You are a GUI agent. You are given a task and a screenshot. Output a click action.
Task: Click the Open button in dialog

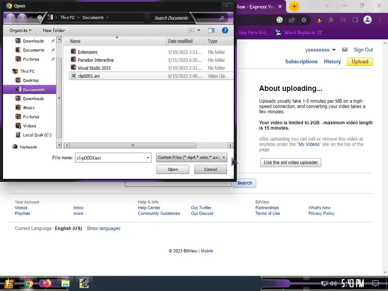pos(173,169)
